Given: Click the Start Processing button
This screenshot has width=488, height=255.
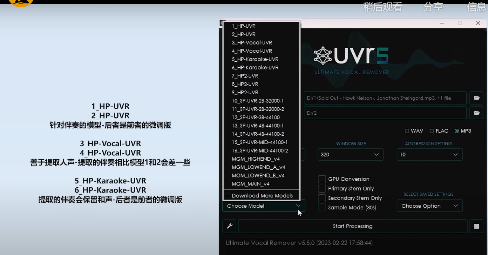Looking at the screenshot, I should 353,226.
